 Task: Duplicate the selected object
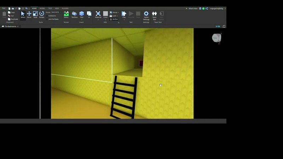point(13,19)
